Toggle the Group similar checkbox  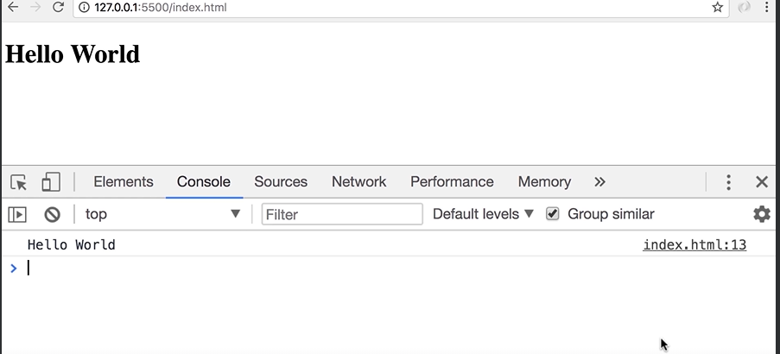pos(553,214)
